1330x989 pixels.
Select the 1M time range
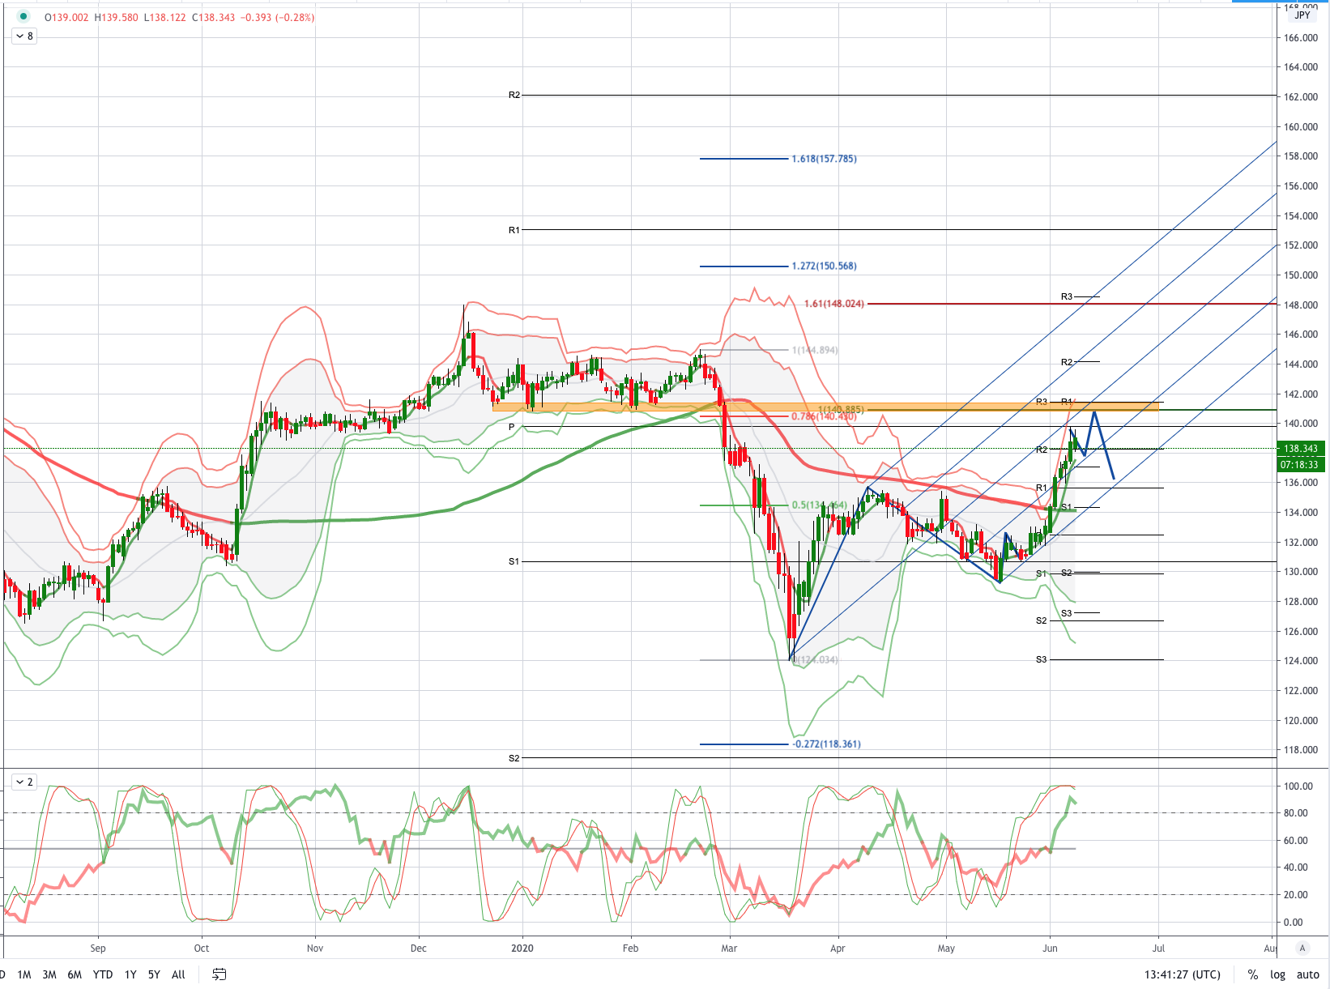pyautogui.click(x=24, y=974)
